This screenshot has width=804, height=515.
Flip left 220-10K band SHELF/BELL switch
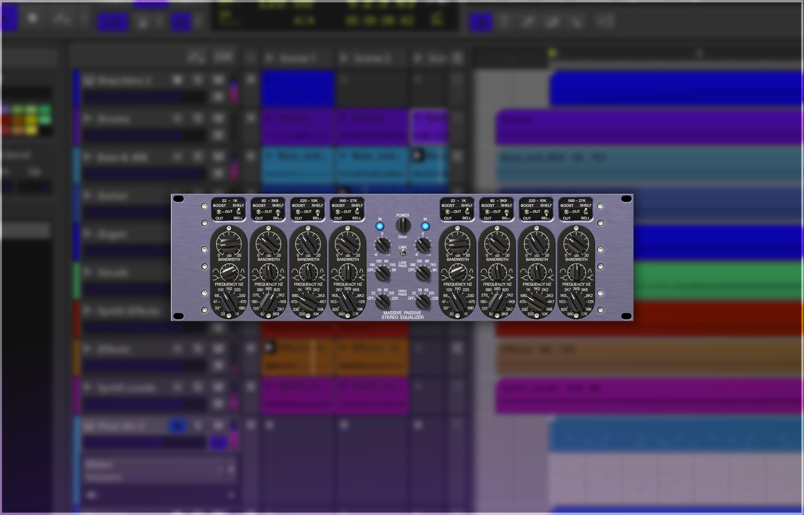318,212
